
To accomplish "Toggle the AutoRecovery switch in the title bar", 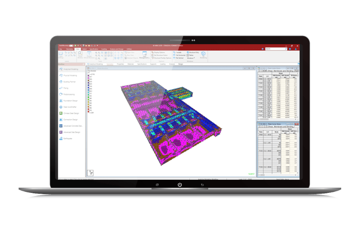I will pyautogui.click(x=71, y=46).
